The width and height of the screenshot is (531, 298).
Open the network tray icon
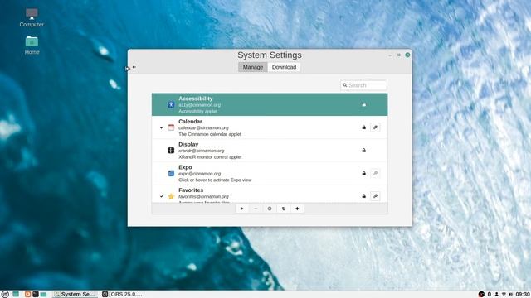click(x=504, y=295)
